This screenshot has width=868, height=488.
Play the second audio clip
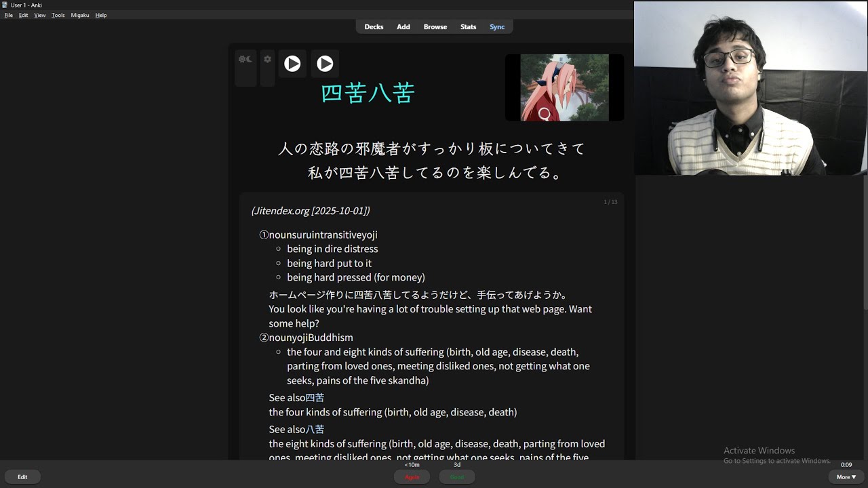[325, 64]
